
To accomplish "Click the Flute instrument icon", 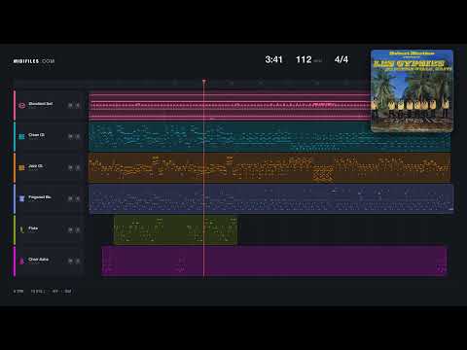I will pos(21,229).
